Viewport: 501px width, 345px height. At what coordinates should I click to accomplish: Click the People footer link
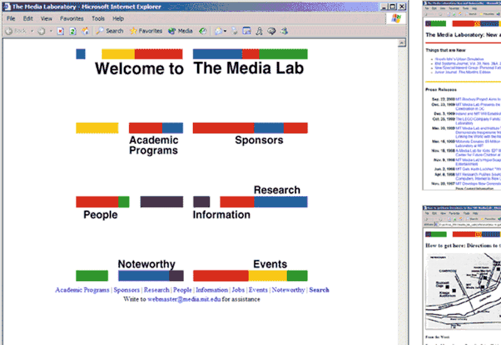coord(182,290)
